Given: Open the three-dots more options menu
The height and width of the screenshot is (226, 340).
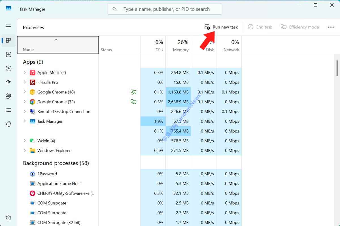Looking at the screenshot, I should pyautogui.click(x=331, y=27).
